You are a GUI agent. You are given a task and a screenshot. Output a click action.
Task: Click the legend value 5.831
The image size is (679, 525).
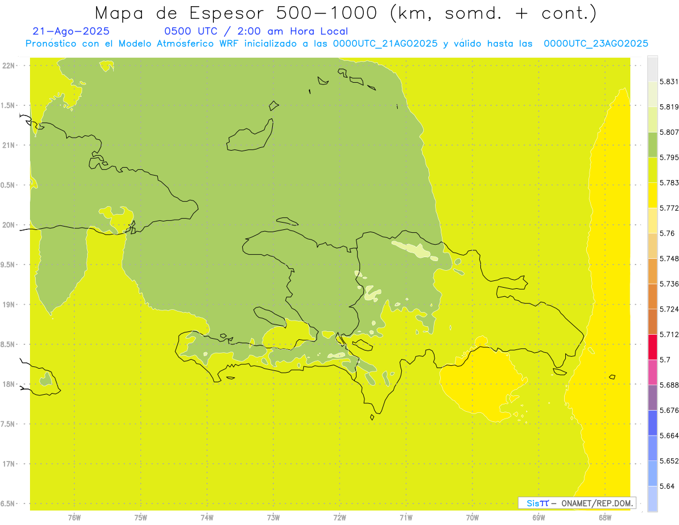click(x=669, y=82)
